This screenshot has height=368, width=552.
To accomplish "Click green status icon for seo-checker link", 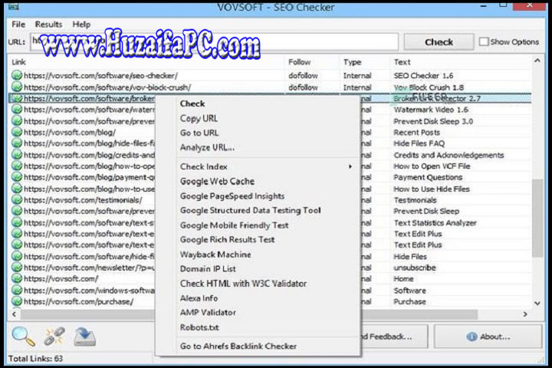I will [x=17, y=76].
